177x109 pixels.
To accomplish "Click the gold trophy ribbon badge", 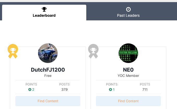I will click(13, 51).
